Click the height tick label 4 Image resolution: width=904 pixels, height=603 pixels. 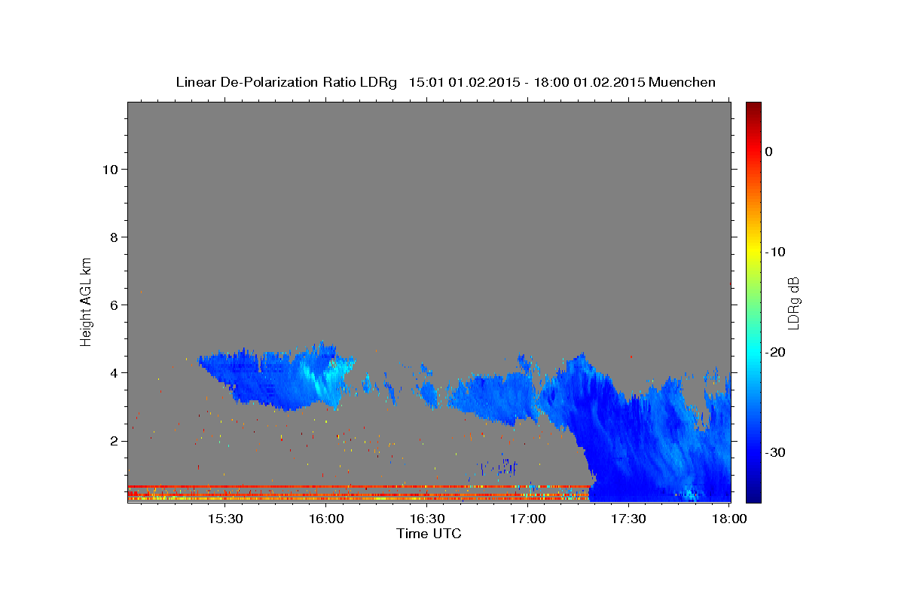pos(114,373)
